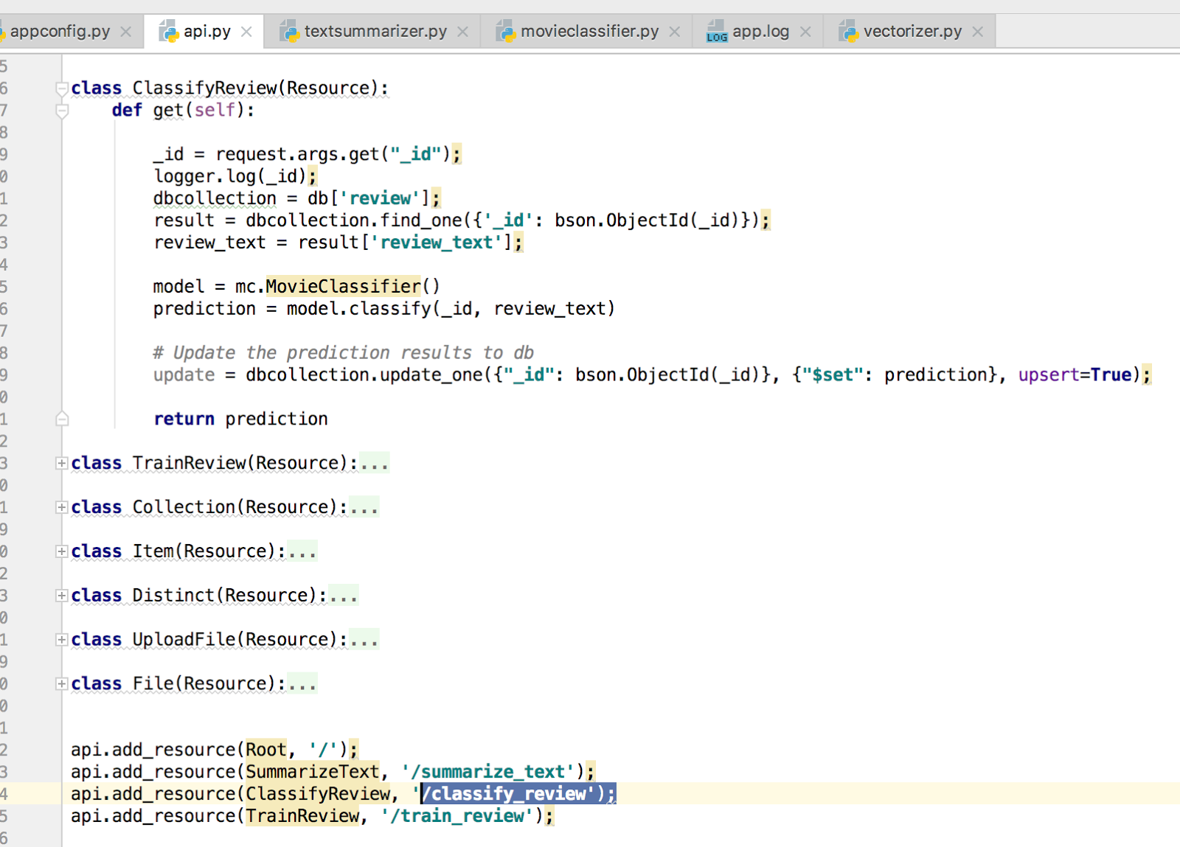The image size is (1180, 847).
Task: Click TrainReview in the add_resource call
Action: click(302, 816)
